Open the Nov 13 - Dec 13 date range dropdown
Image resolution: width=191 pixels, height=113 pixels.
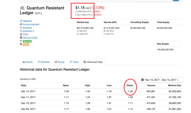point(161,80)
